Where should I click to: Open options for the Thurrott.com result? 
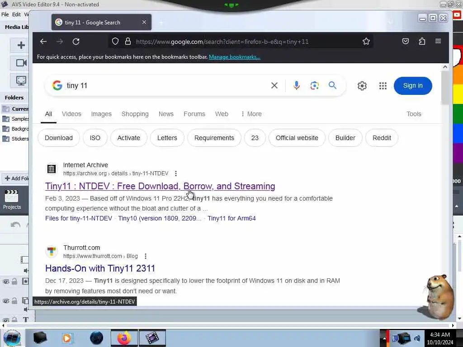pyautogui.click(x=145, y=256)
